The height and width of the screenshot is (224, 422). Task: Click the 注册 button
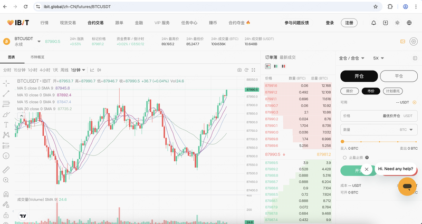349,23
